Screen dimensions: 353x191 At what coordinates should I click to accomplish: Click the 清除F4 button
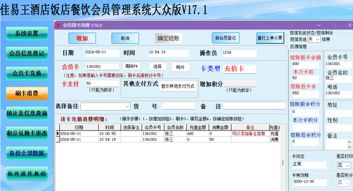point(131,66)
